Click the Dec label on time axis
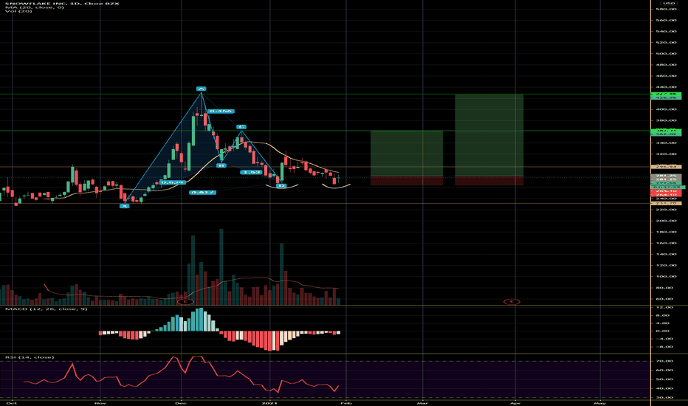 (181, 402)
